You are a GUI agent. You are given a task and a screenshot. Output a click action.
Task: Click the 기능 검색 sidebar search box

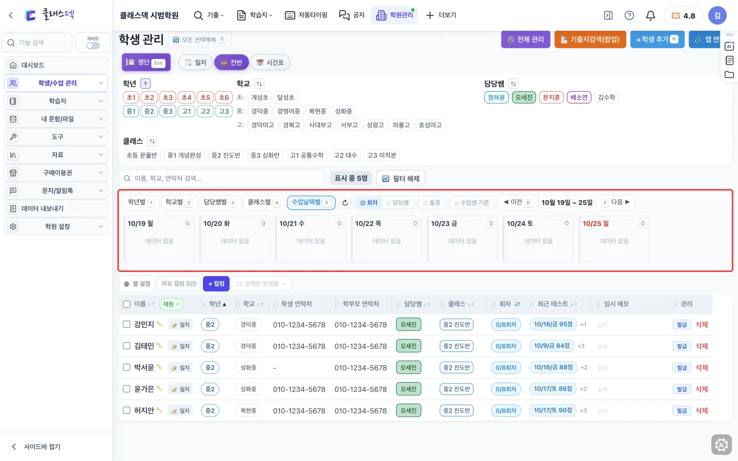(37, 43)
